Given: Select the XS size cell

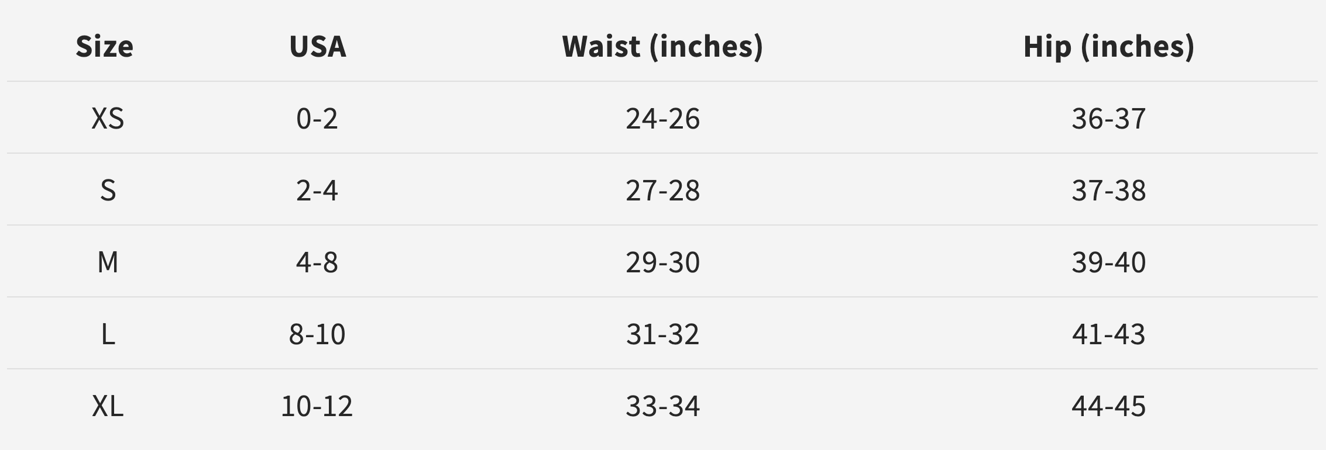Looking at the screenshot, I should pyautogui.click(x=108, y=119).
